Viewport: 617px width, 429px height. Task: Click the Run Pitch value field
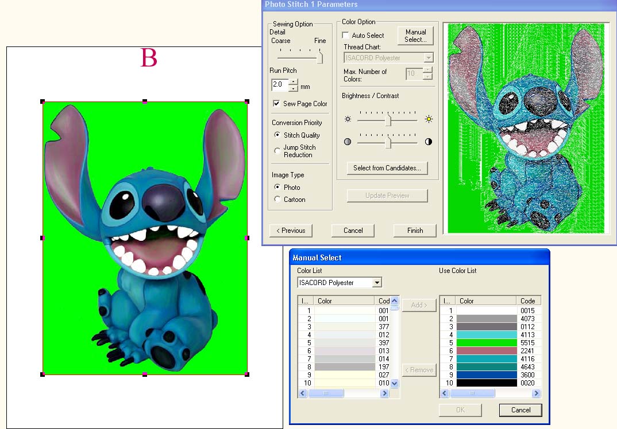[280, 85]
